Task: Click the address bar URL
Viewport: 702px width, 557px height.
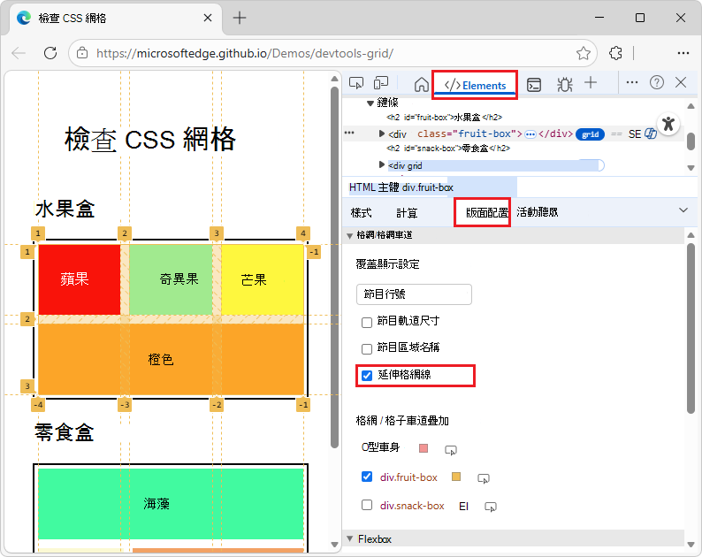Action: coord(244,53)
